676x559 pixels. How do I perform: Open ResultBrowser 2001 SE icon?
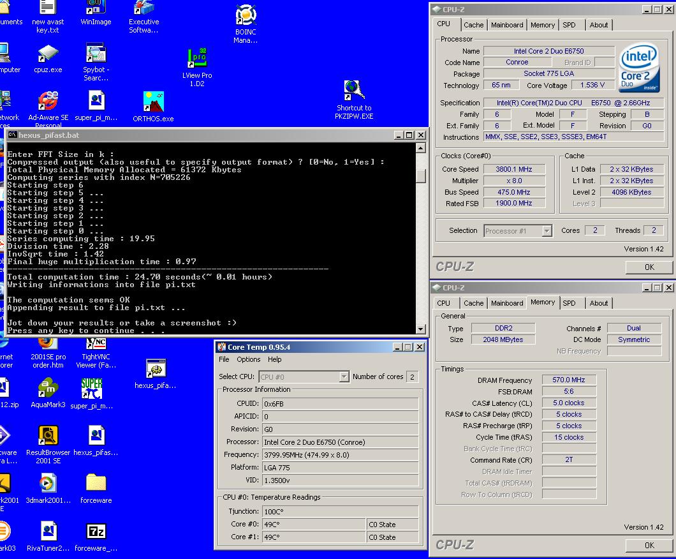click(x=48, y=444)
